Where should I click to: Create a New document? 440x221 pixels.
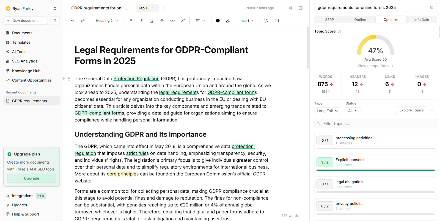click(x=26, y=21)
